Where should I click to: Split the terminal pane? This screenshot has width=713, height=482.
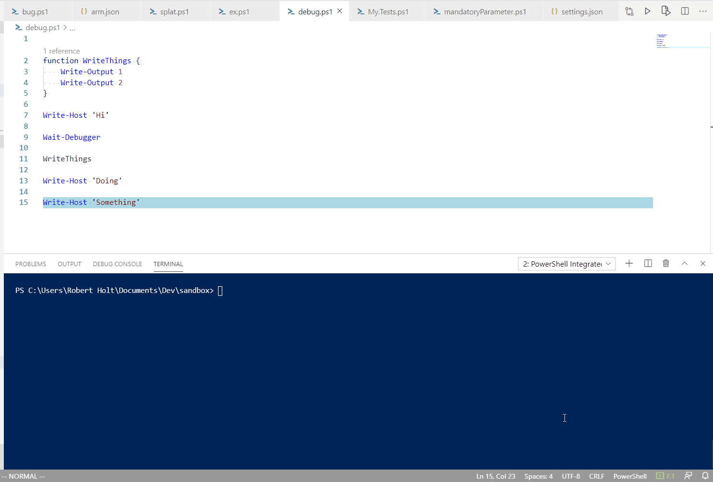coord(647,263)
